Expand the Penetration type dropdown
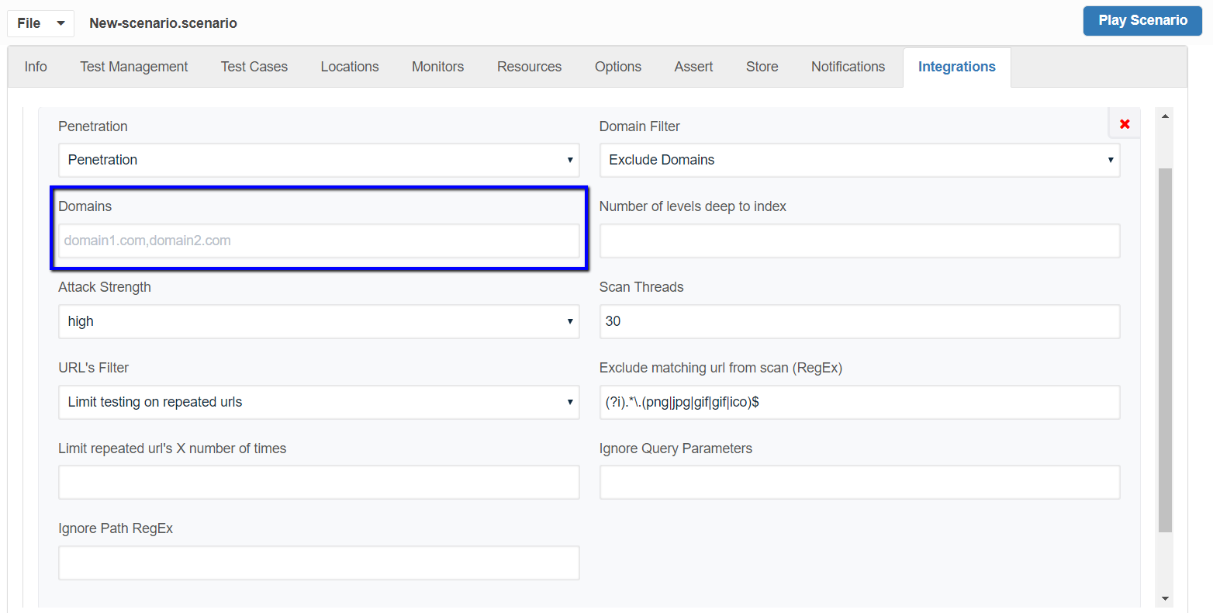Image resolution: width=1213 pixels, height=613 pixels. pos(319,160)
